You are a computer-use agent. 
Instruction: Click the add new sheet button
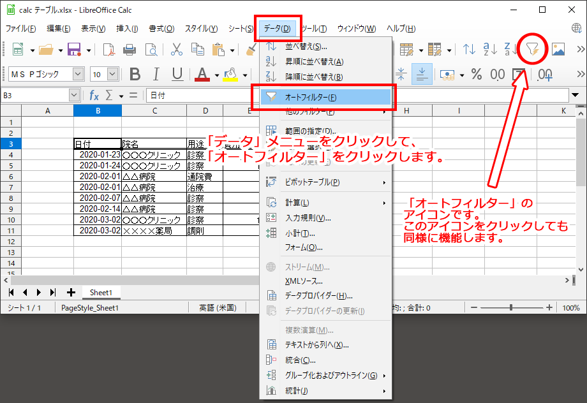(70, 292)
